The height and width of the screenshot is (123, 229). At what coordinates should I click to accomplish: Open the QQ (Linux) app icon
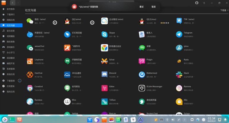point(142,21)
